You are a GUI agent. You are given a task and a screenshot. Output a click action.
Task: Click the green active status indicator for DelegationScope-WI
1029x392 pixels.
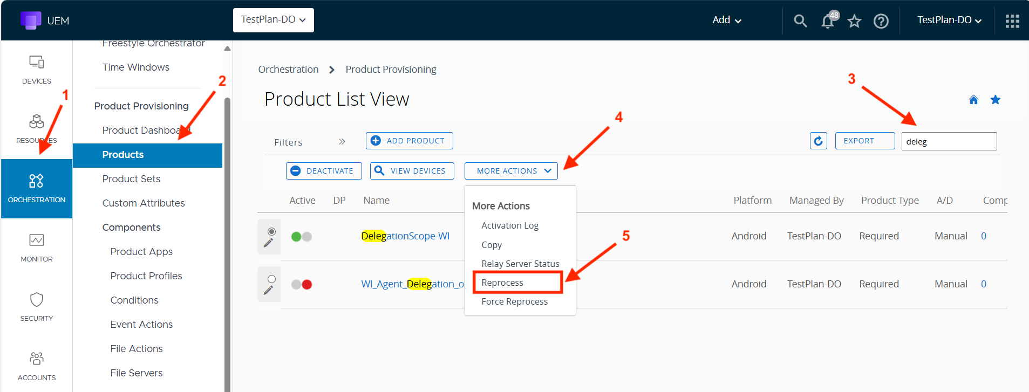point(296,236)
